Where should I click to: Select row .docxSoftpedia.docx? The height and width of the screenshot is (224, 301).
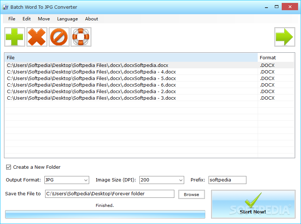pyautogui.click(x=150, y=65)
